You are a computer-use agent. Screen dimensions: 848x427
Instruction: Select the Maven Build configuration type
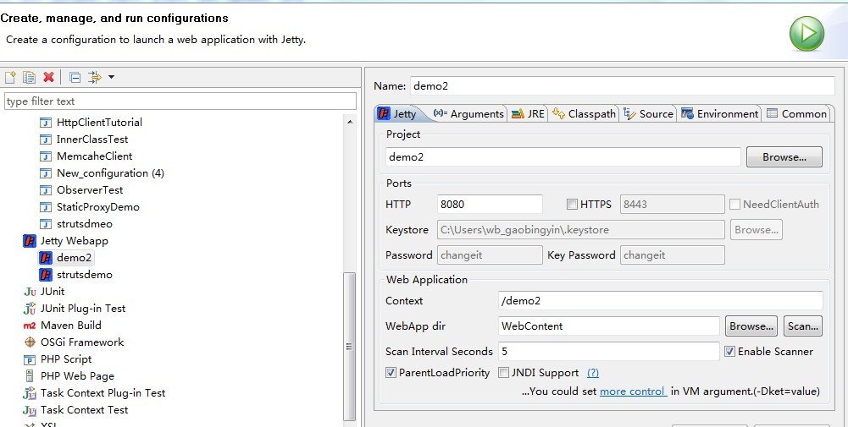pos(70,326)
